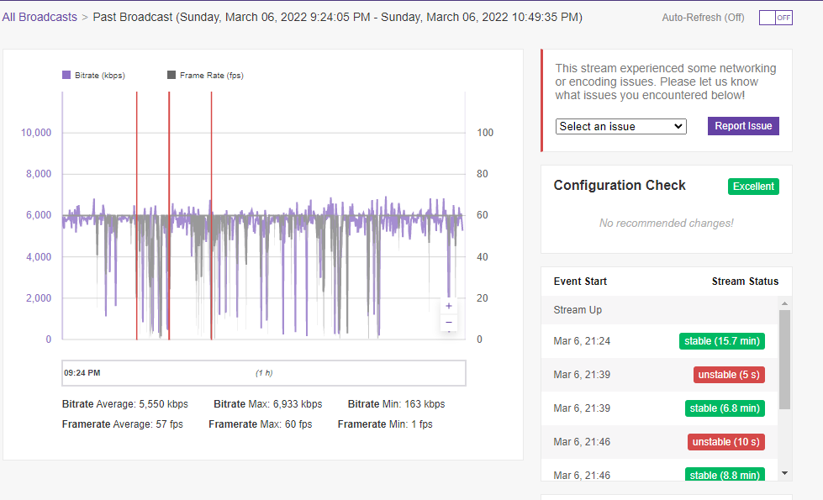
Task: Toggle Bitrate (kbps) legend square
Action: pos(66,75)
